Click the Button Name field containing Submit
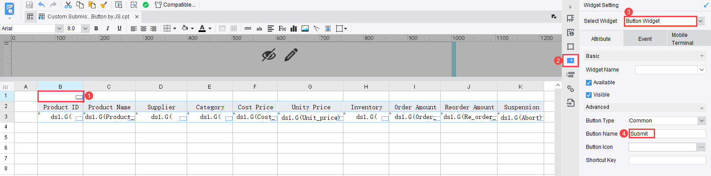The height and width of the screenshot is (176, 711). tap(667, 134)
